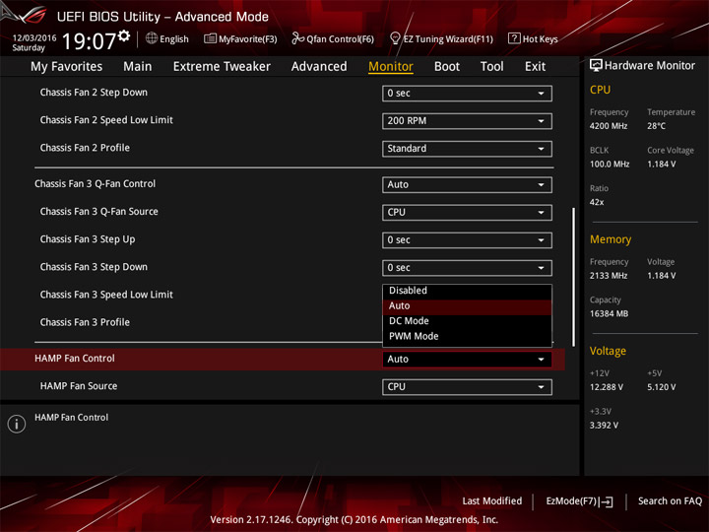The height and width of the screenshot is (532, 709).
Task: Click the MyFavorite(F3) label
Action: coord(248,39)
